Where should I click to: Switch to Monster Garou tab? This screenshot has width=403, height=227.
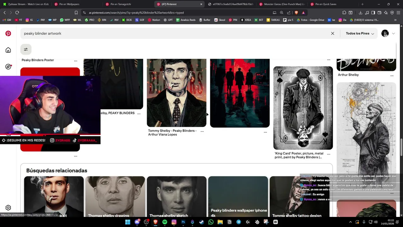pos(282,4)
